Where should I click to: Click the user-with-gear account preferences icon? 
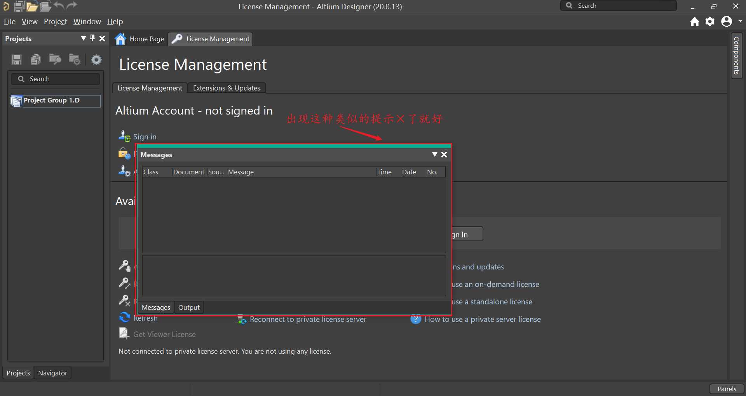point(124,171)
